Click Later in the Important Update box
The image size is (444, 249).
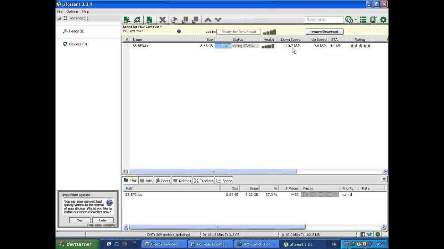[x=103, y=220]
